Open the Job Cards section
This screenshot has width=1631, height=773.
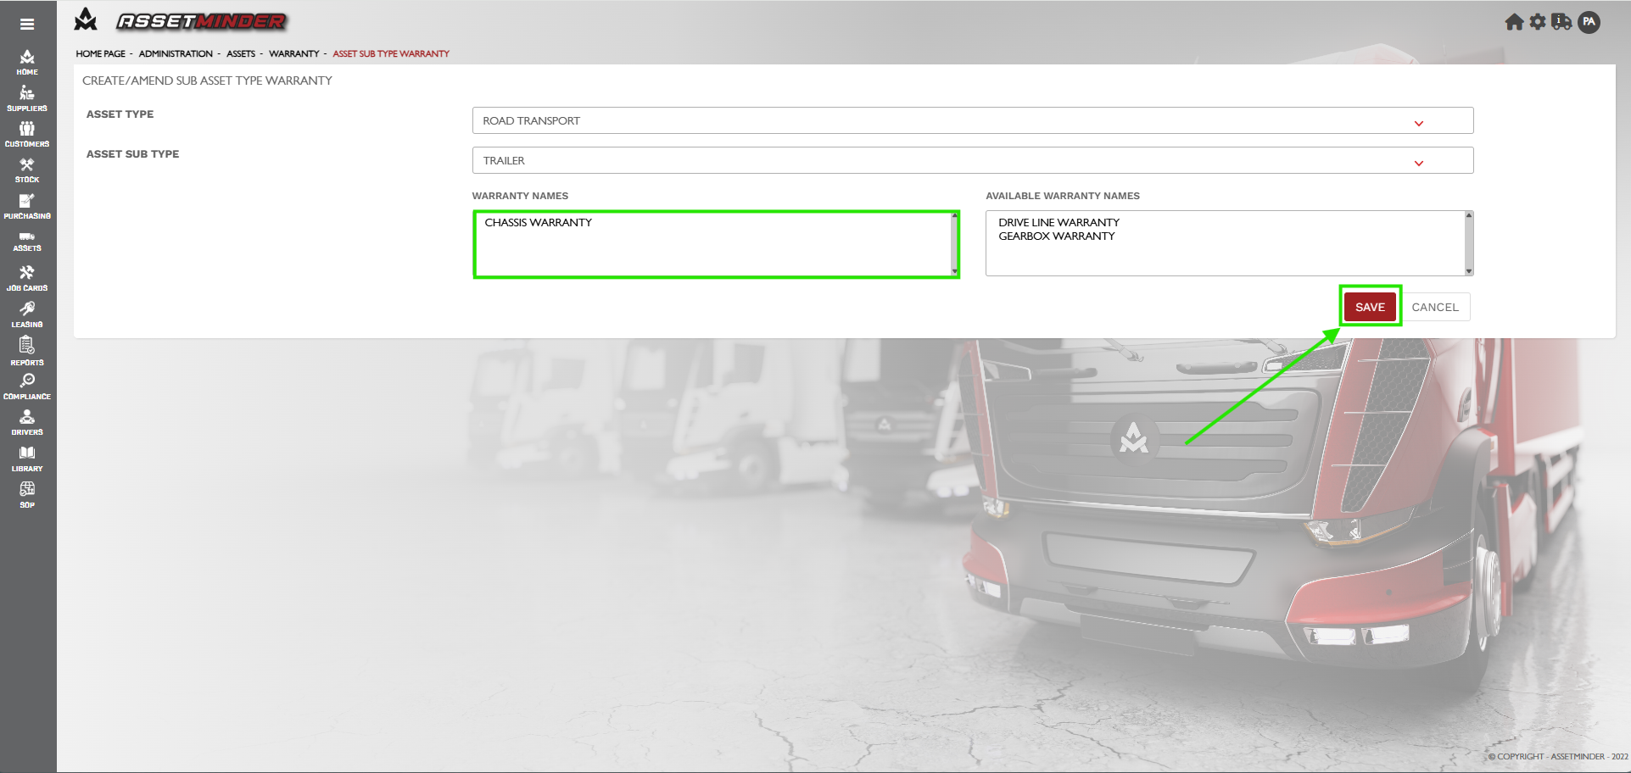[x=27, y=277]
